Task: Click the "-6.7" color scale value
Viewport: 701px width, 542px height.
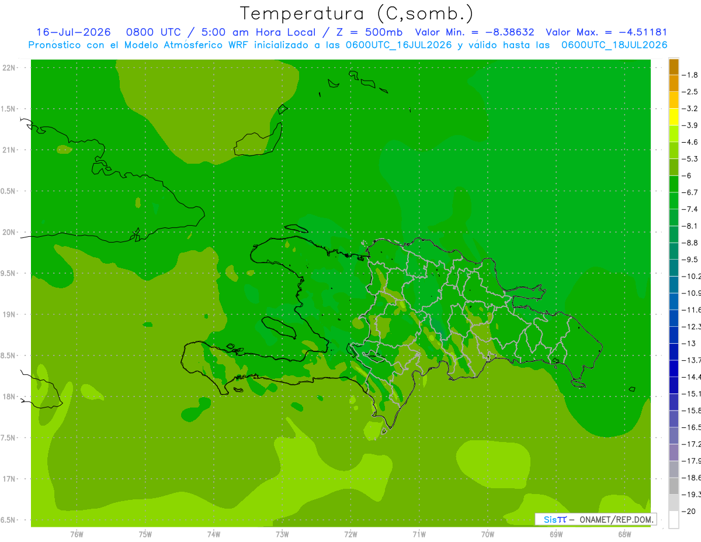Action: pos(690,192)
